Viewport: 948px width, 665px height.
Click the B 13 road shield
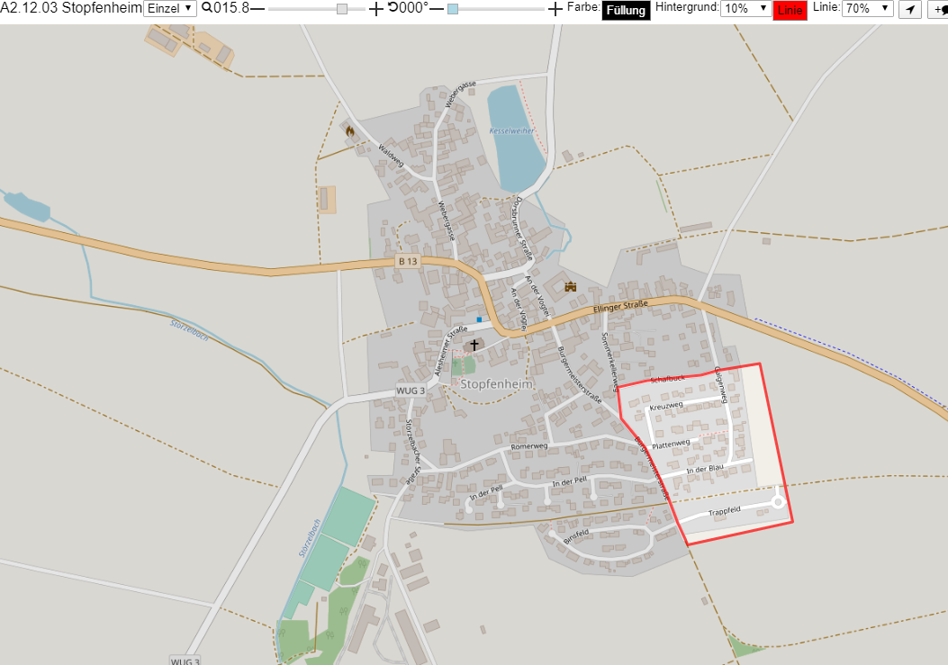[408, 261]
